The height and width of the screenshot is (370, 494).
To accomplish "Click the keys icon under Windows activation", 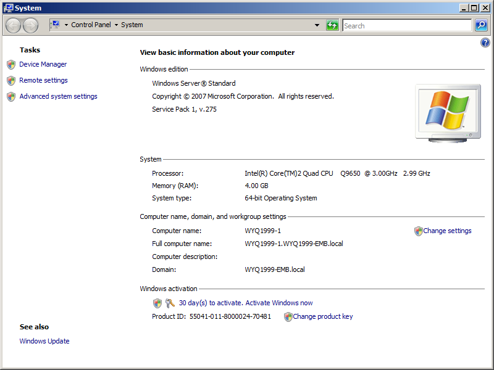I will (170, 303).
